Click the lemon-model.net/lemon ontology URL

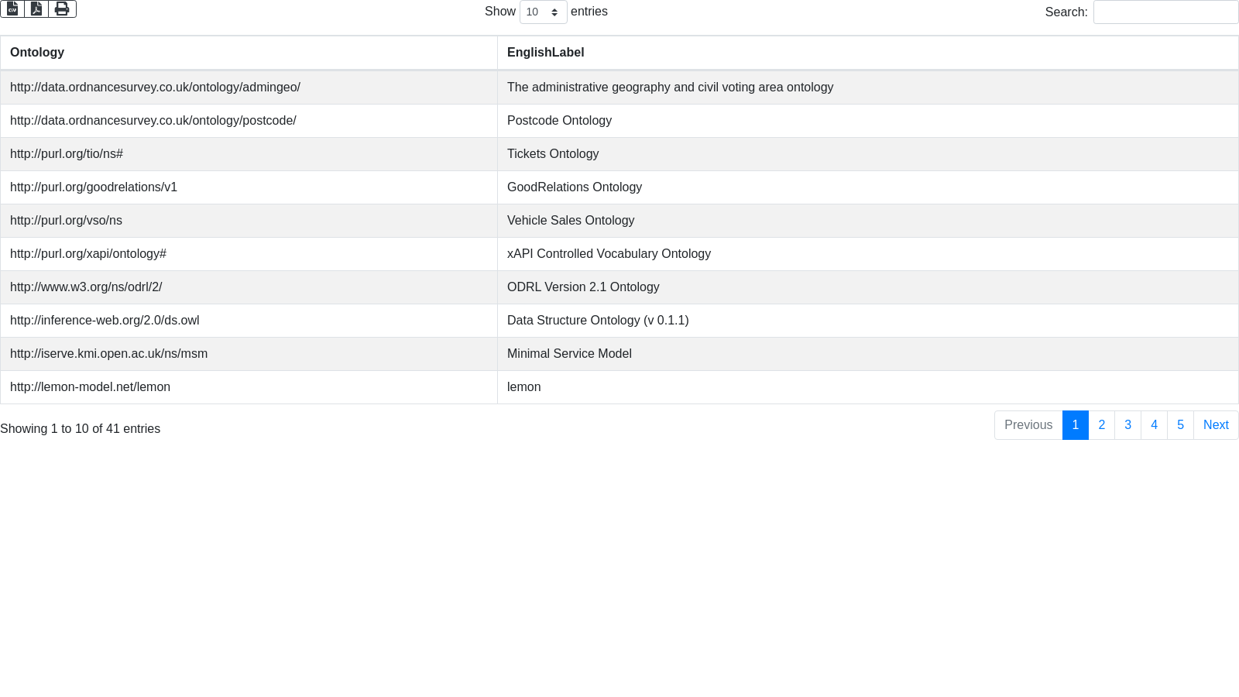(90, 387)
